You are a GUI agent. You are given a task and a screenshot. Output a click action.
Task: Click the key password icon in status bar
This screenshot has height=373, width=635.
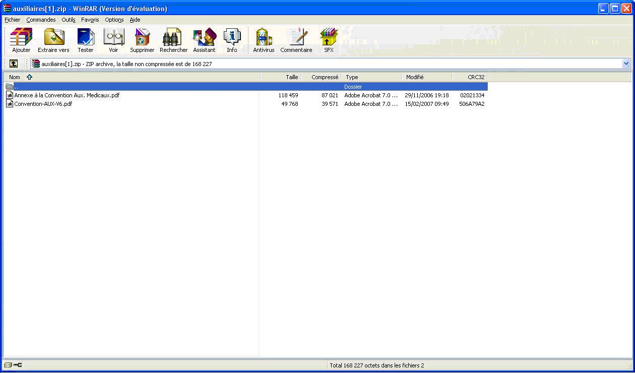18,365
